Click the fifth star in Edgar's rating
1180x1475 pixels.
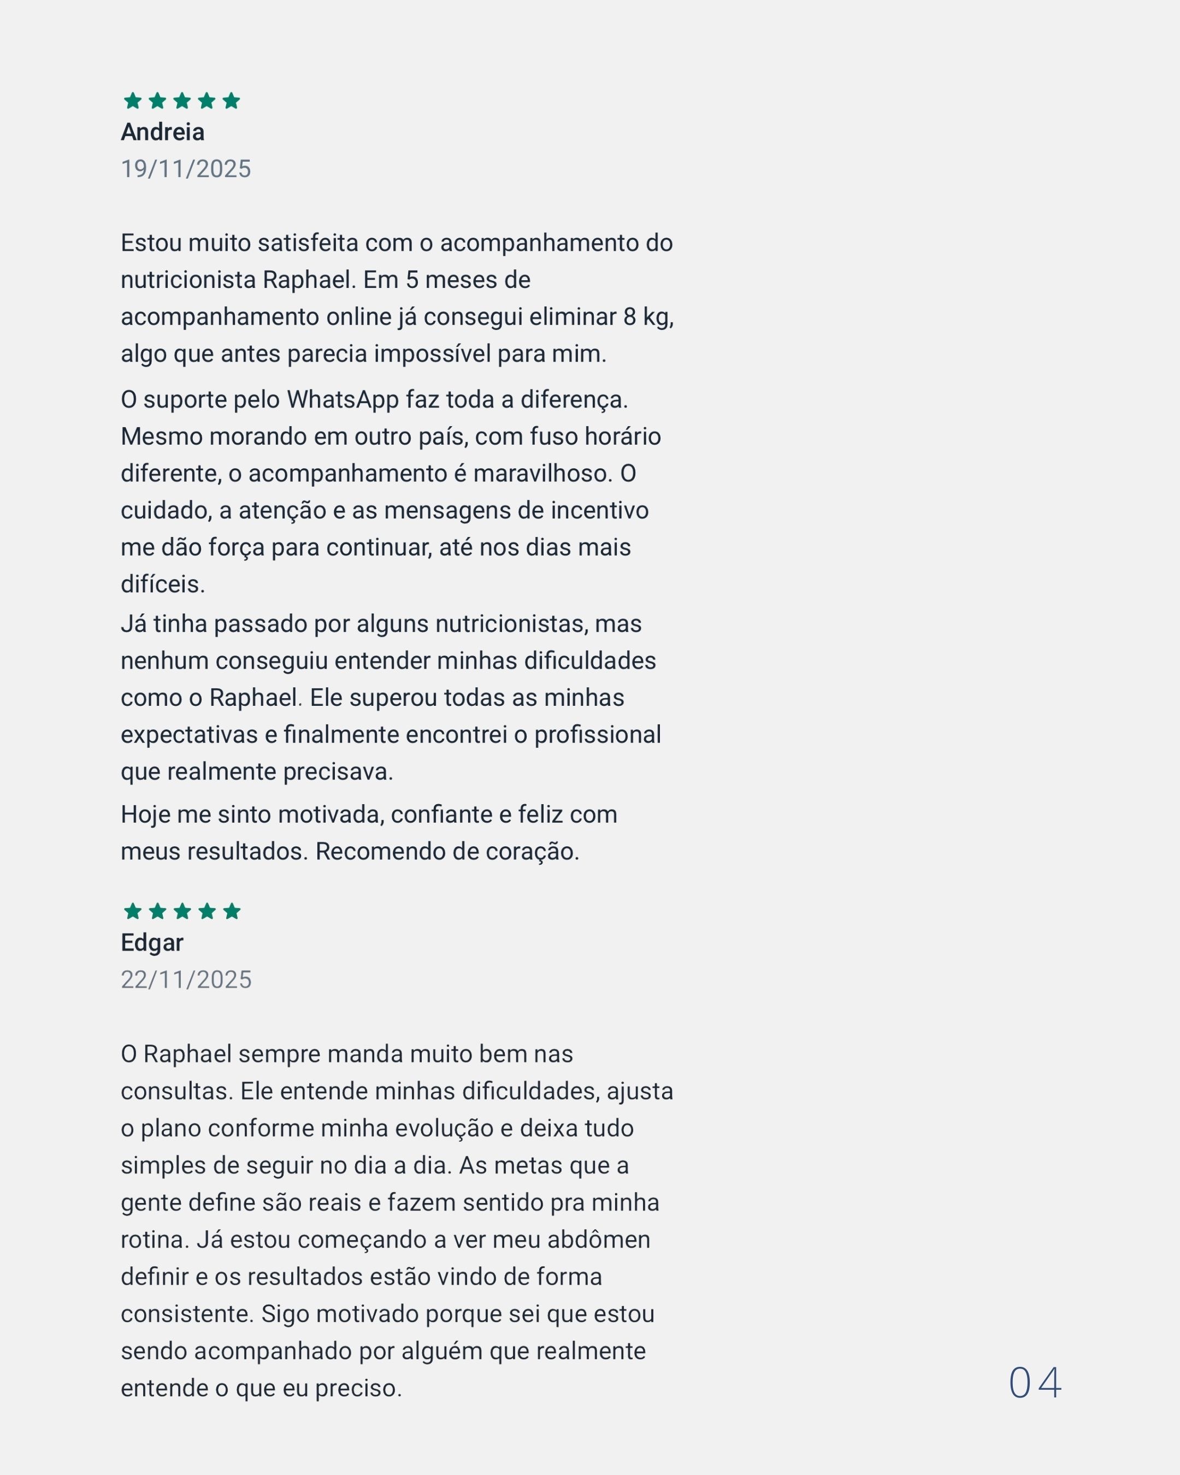click(231, 911)
